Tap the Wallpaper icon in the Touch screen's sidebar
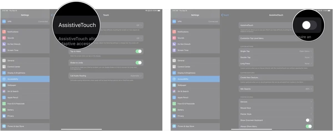The height and width of the screenshot is (131, 333). pyautogui.click(x=4, y=85)
